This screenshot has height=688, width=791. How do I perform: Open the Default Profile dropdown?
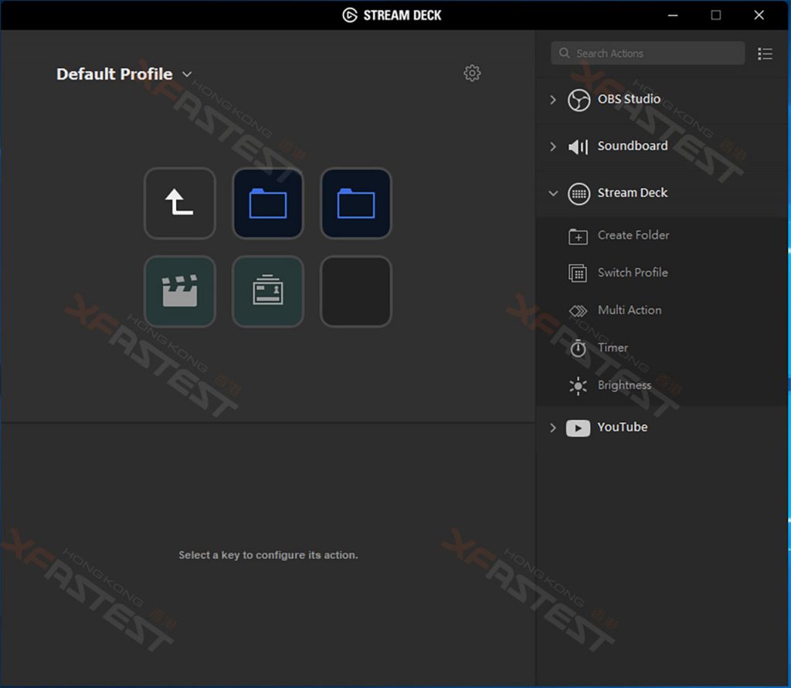pyautogui.click(x=187, y=74)
